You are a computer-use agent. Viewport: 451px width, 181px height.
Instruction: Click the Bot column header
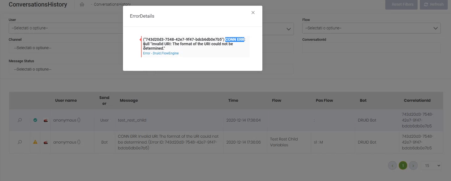363,101
